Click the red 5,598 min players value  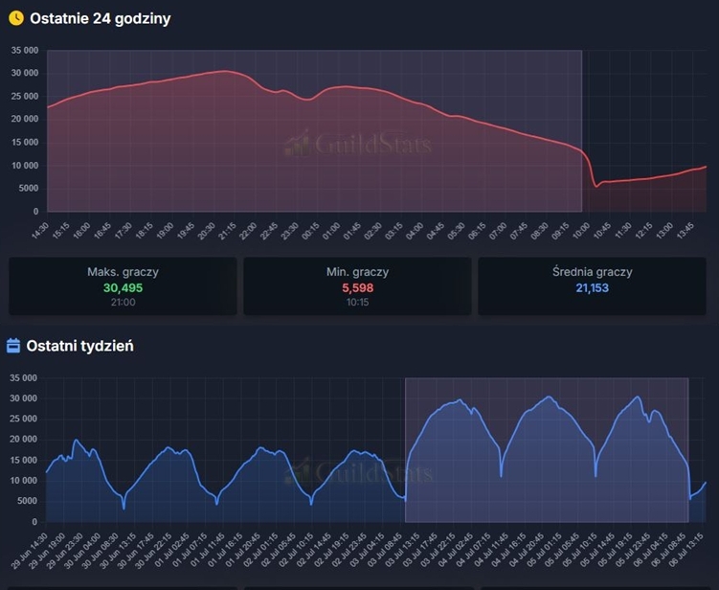pyautogui.click(x=358, y=287)
